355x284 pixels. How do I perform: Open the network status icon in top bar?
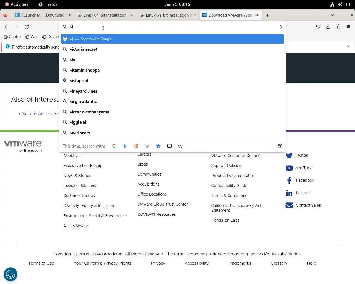pyautogui.click(x=332, y=4)
